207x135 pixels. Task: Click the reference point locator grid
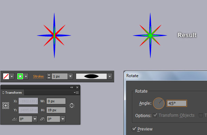click(x=6, y=105)
